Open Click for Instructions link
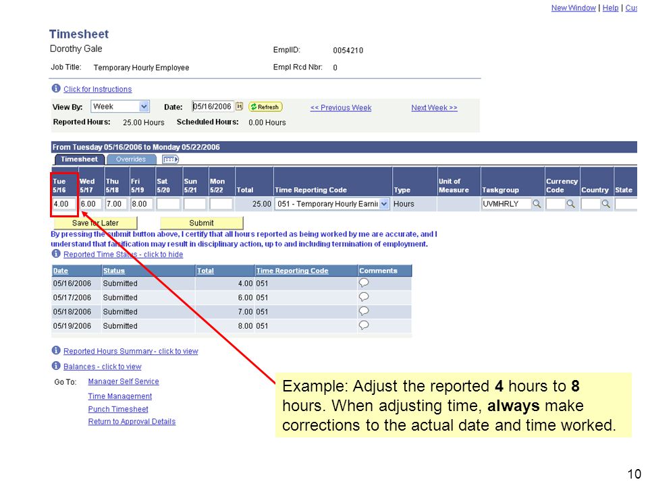 point(97,89)
